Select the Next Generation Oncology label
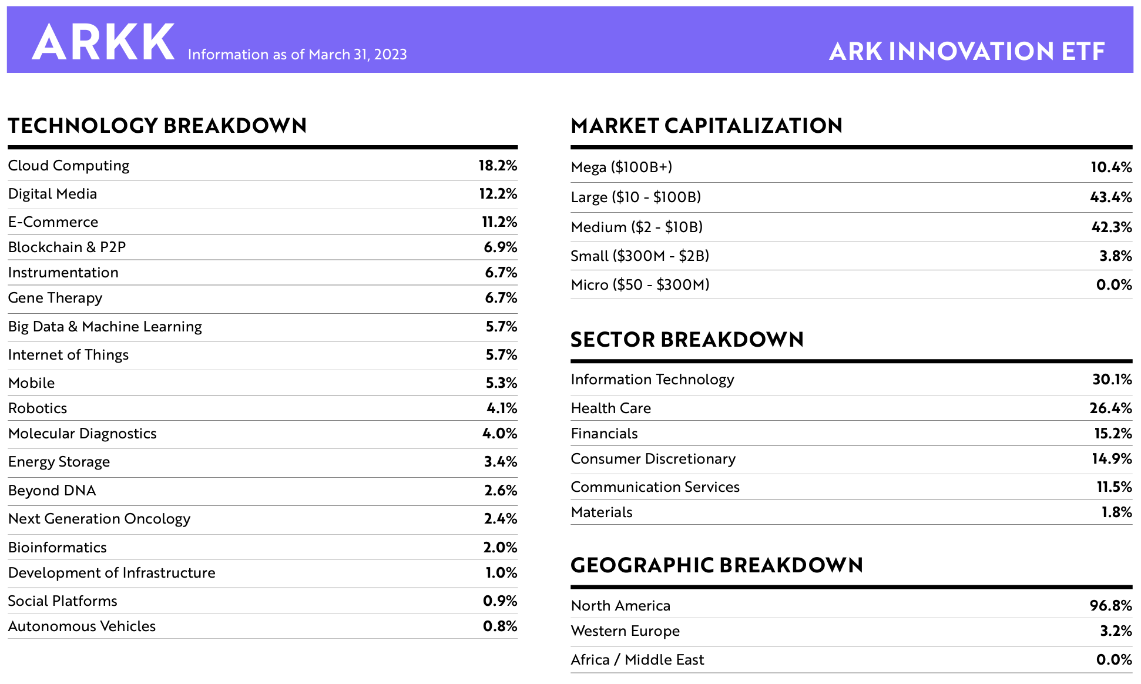 pos(99,519)
